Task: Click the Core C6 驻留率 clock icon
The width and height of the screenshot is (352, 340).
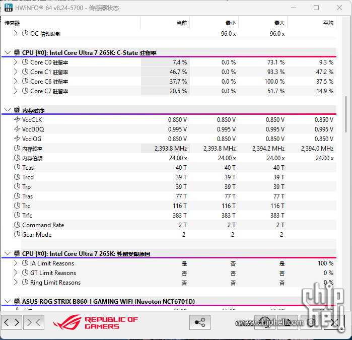Action: pyautogui.click(x=25, y=81)
